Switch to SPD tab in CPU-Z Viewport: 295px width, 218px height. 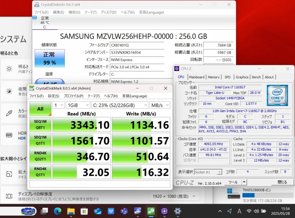(x=227, y=77)
